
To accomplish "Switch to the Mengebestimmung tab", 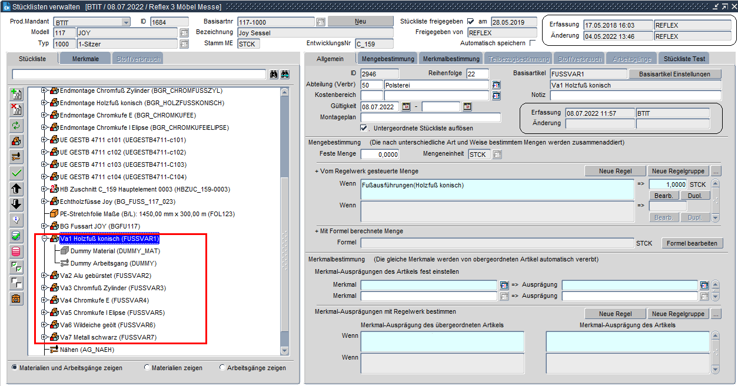I will click(x=387, y=59).
